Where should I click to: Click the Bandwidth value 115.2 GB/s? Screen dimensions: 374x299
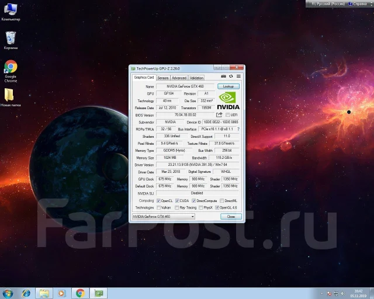(224, 158)
